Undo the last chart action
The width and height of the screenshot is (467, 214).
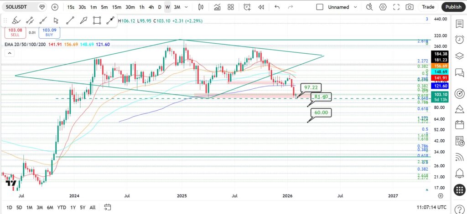pyautogui.click(x=277, y=7)
